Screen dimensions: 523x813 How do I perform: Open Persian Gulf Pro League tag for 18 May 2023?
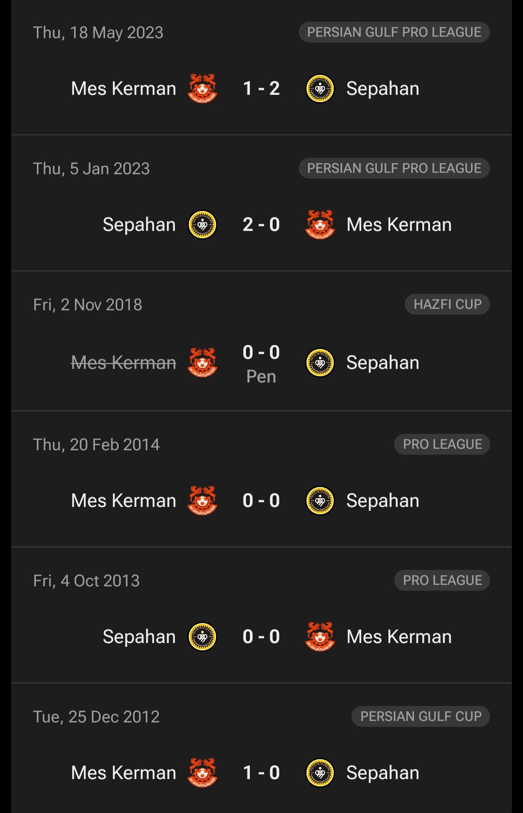click(394, 32)
